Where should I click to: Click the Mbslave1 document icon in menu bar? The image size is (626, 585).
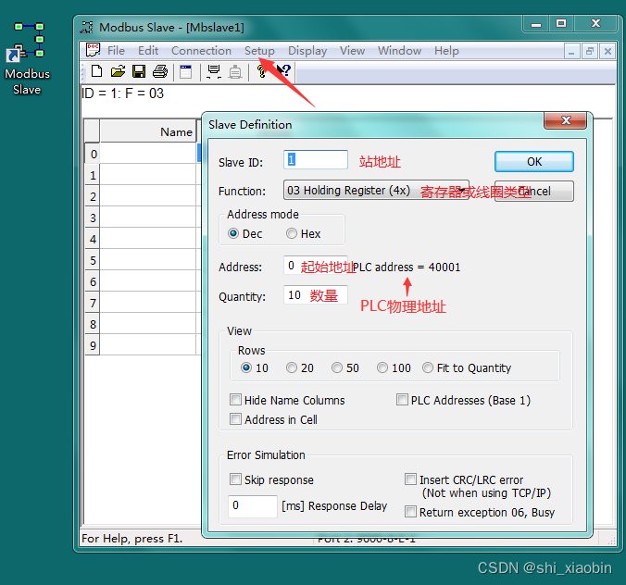tap(93, 50)
